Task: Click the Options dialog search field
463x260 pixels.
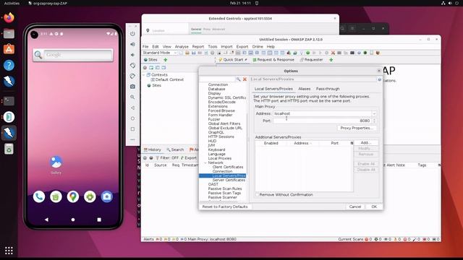Action: [218, 79]
